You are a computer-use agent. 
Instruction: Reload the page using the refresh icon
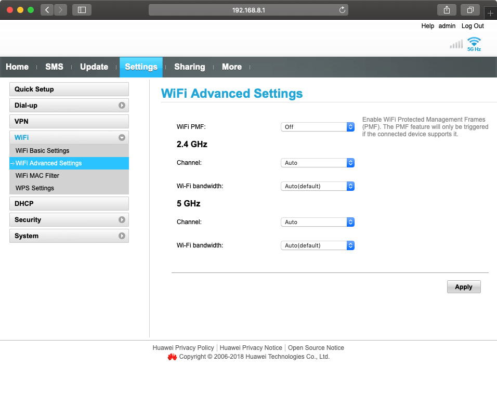(x=342, y=9)
